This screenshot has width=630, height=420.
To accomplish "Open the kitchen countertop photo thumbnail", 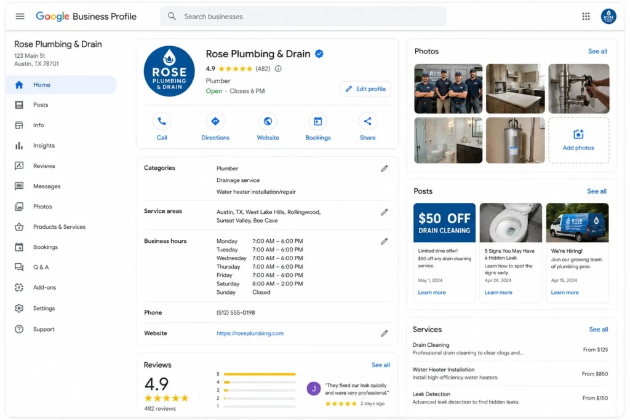I will pos(515,89).
